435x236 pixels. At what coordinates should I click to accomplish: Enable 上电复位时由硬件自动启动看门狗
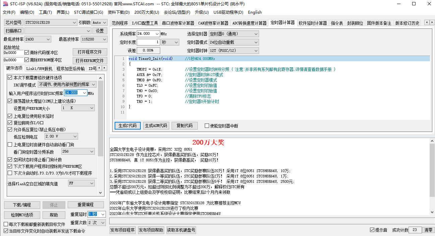coord(10,145)
